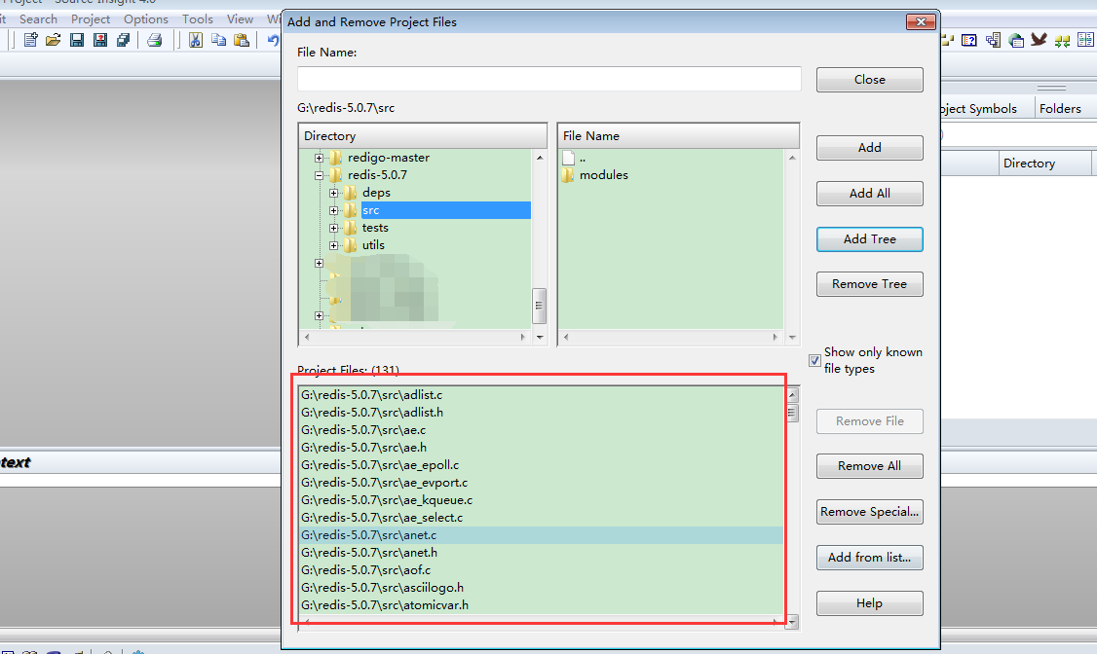The width and height of the screenshot is (1097, 654).
Task: Click the Save floppy disk icon
Action: (77, 40)
